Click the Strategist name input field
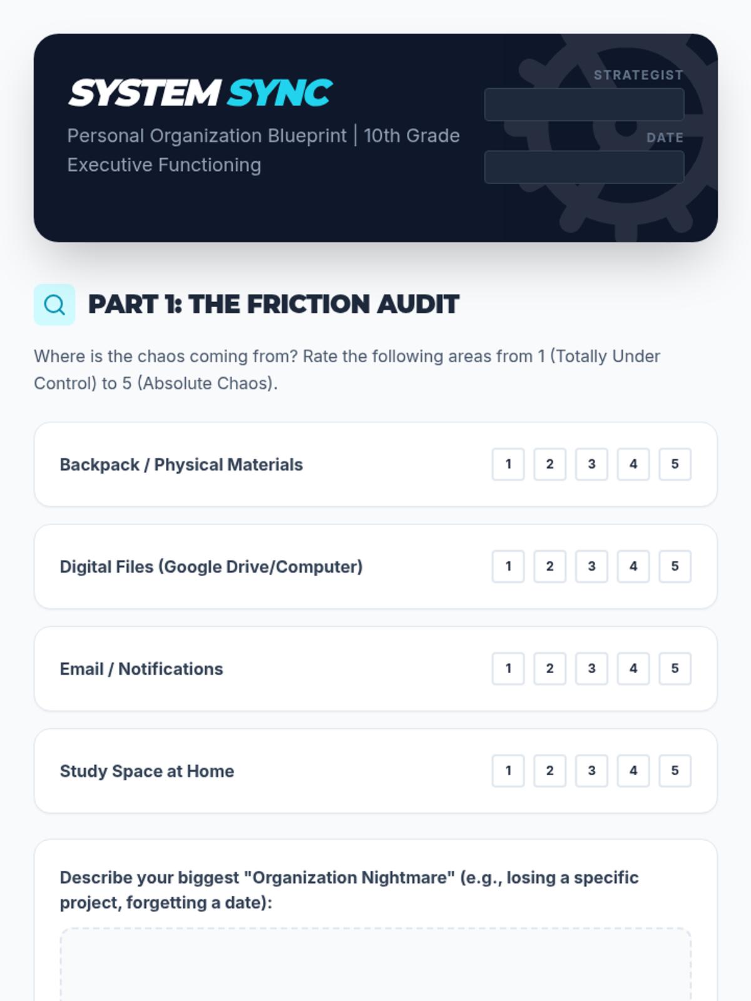The image size is (751, 1001). click(x=584, y=104)
